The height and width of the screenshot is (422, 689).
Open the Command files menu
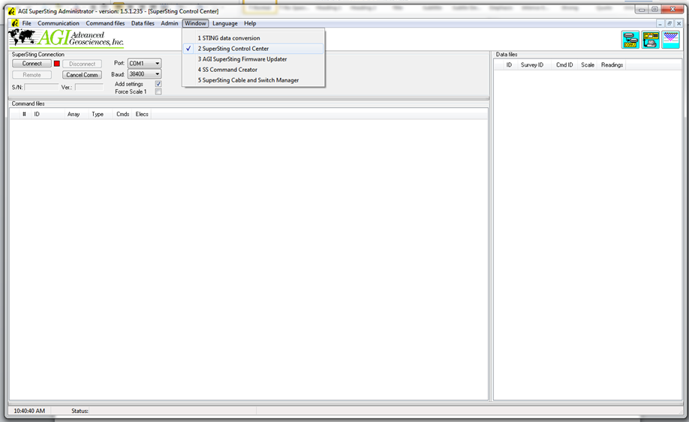(x=105, y=23)
